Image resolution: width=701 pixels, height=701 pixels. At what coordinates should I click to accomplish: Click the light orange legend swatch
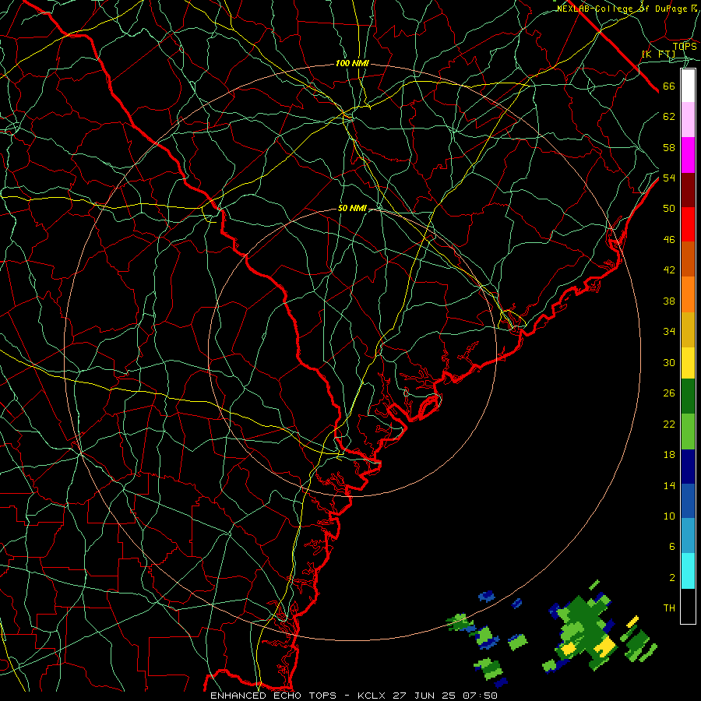[688, 294]
